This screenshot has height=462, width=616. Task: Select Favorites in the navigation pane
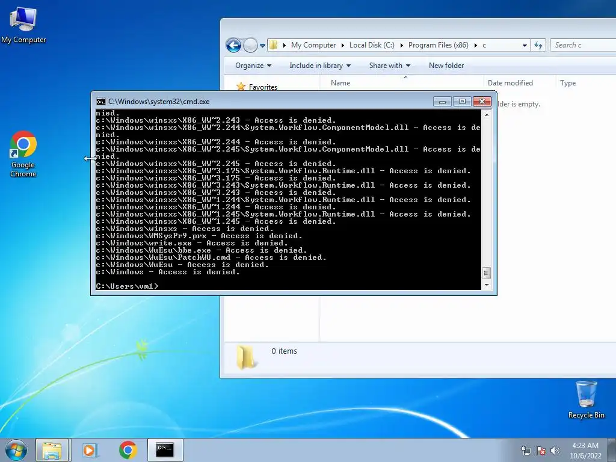coord(263,87)
